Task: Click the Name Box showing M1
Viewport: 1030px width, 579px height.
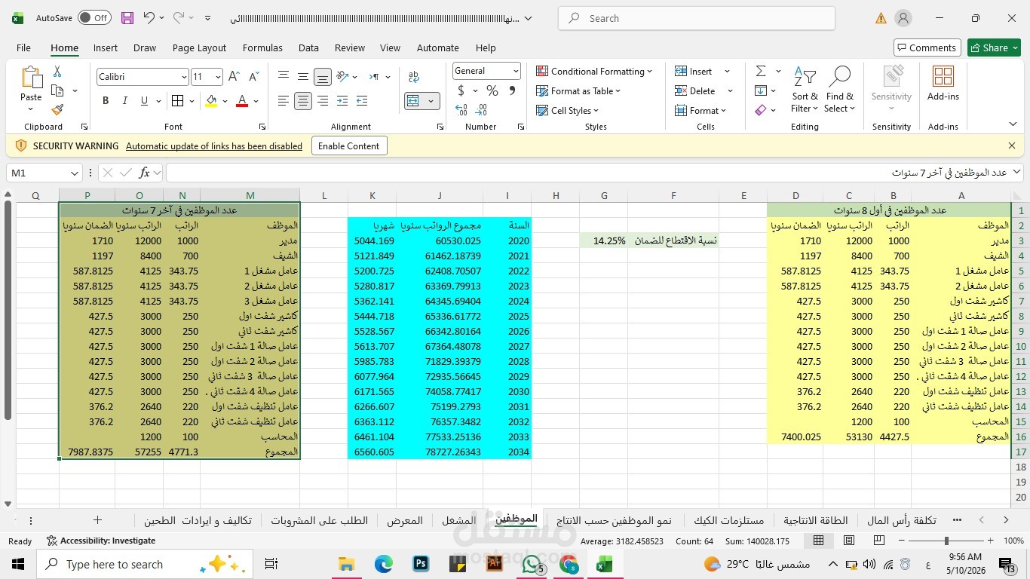Action: pos(44,173)
